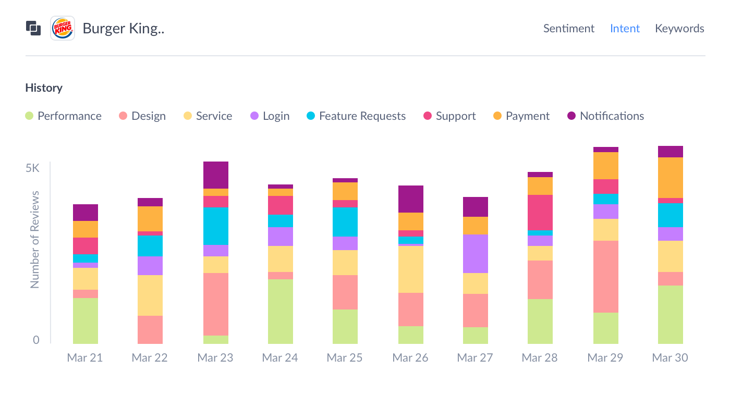Switch to the Keywords tab
This screenshot has width=730, height=396.
(679, 29)
